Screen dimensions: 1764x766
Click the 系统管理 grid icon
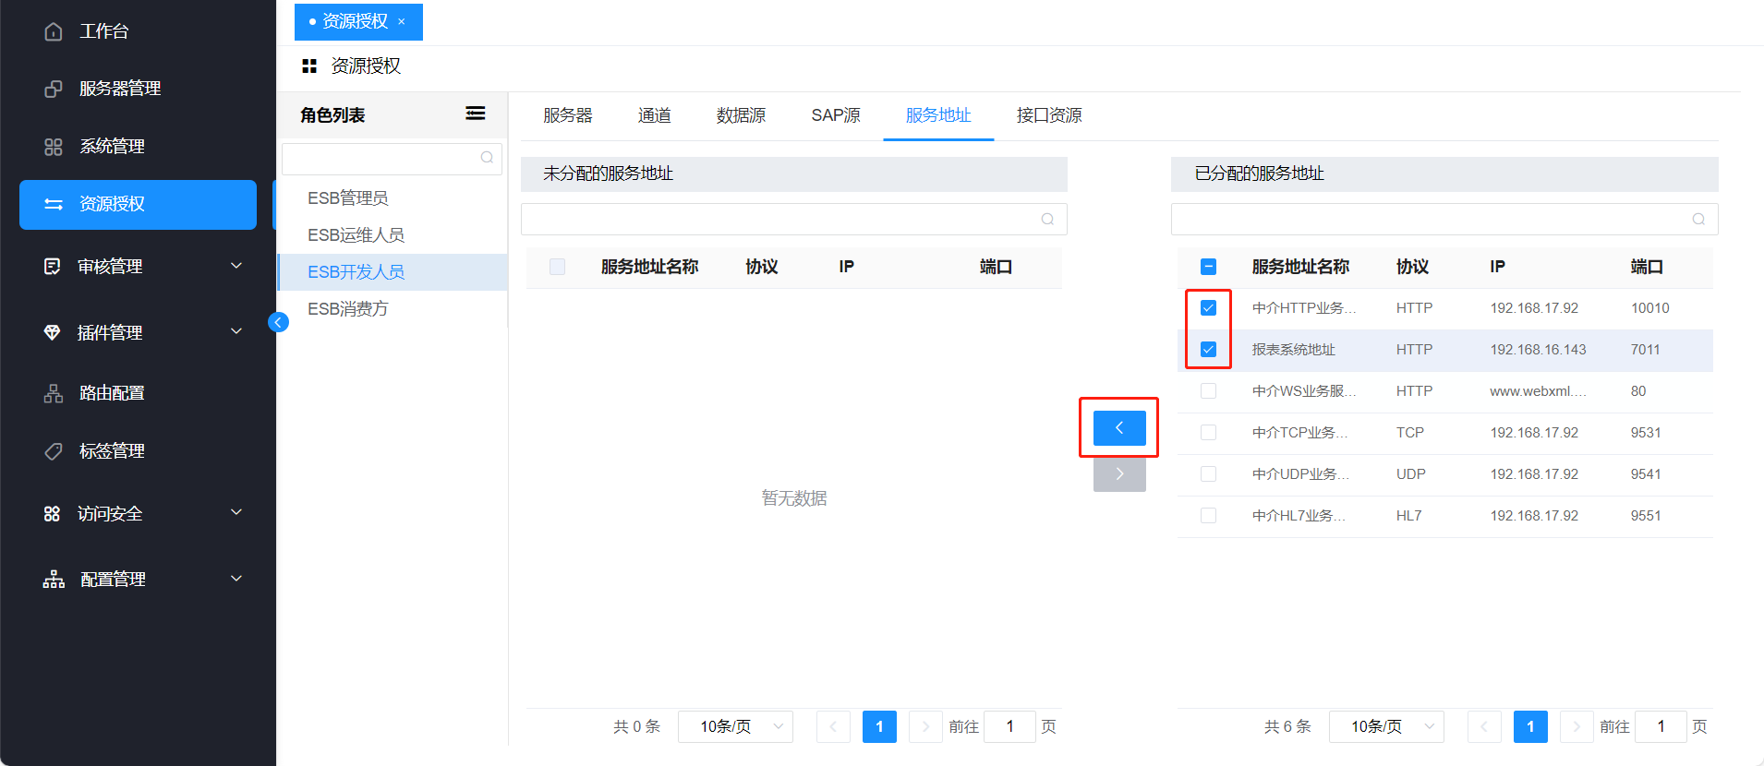point(54,147)
